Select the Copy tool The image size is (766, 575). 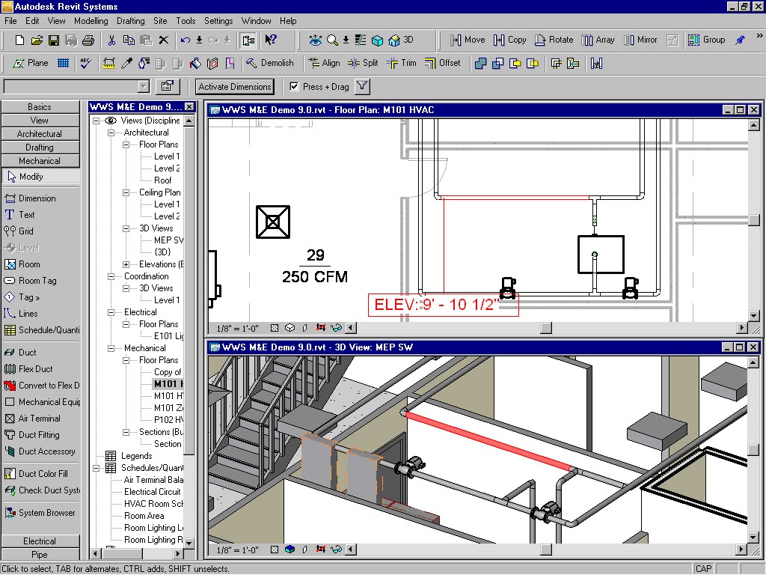pyautogui.click(x=509, y=40)
